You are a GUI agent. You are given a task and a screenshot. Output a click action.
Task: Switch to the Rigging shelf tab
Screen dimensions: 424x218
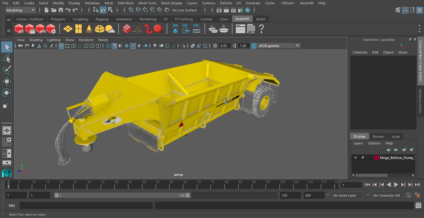(102, 19)
